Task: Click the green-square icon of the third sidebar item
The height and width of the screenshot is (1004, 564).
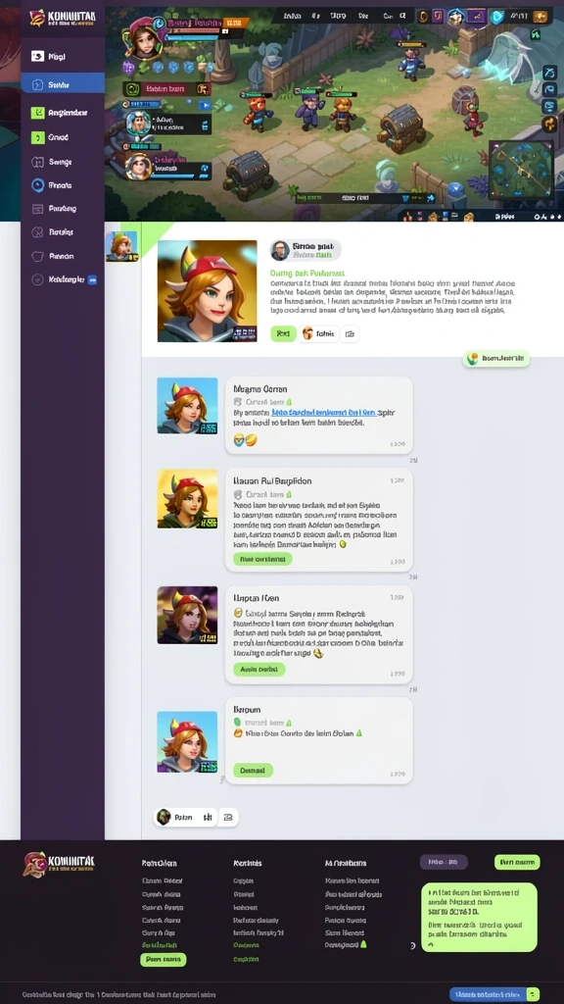Action: click(x=38, y=113)
